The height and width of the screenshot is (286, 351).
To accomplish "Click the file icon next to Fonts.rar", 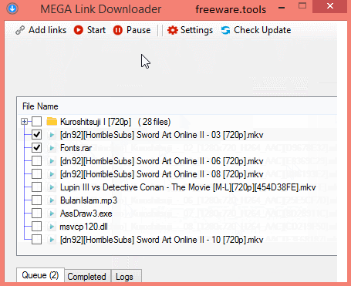I will (52, 148).
